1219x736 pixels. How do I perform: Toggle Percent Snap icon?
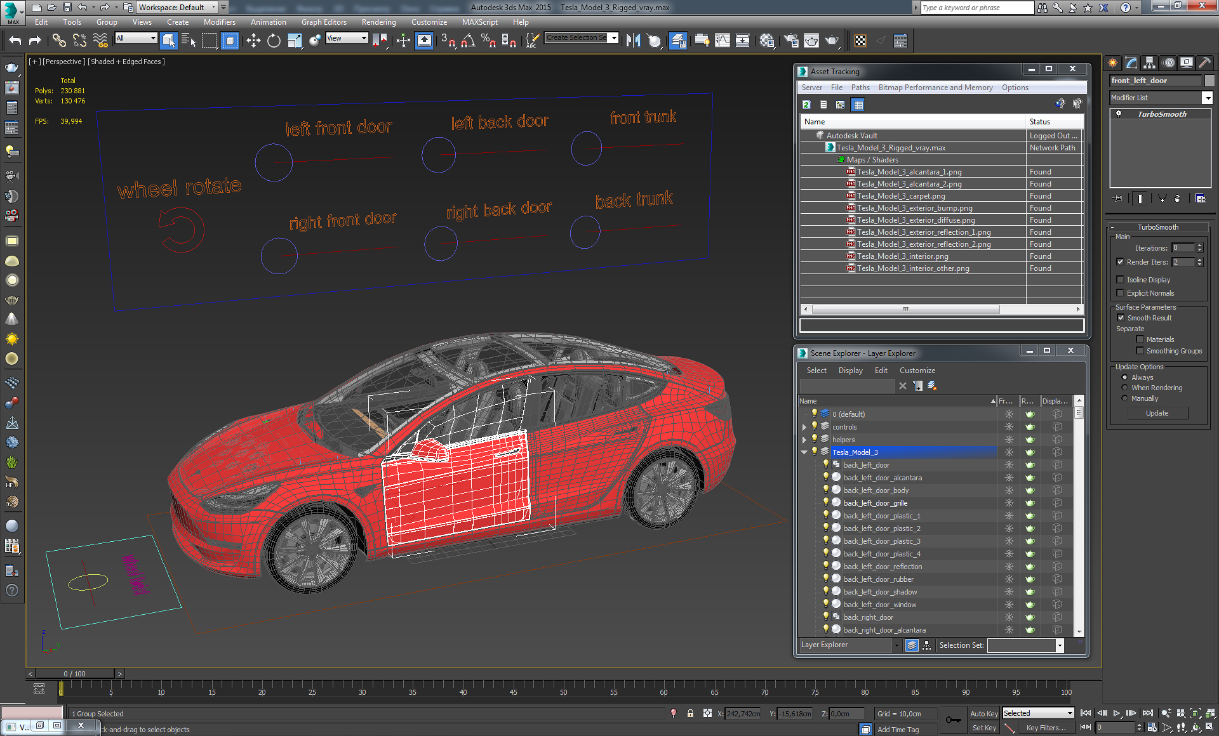tap(488, 41)
